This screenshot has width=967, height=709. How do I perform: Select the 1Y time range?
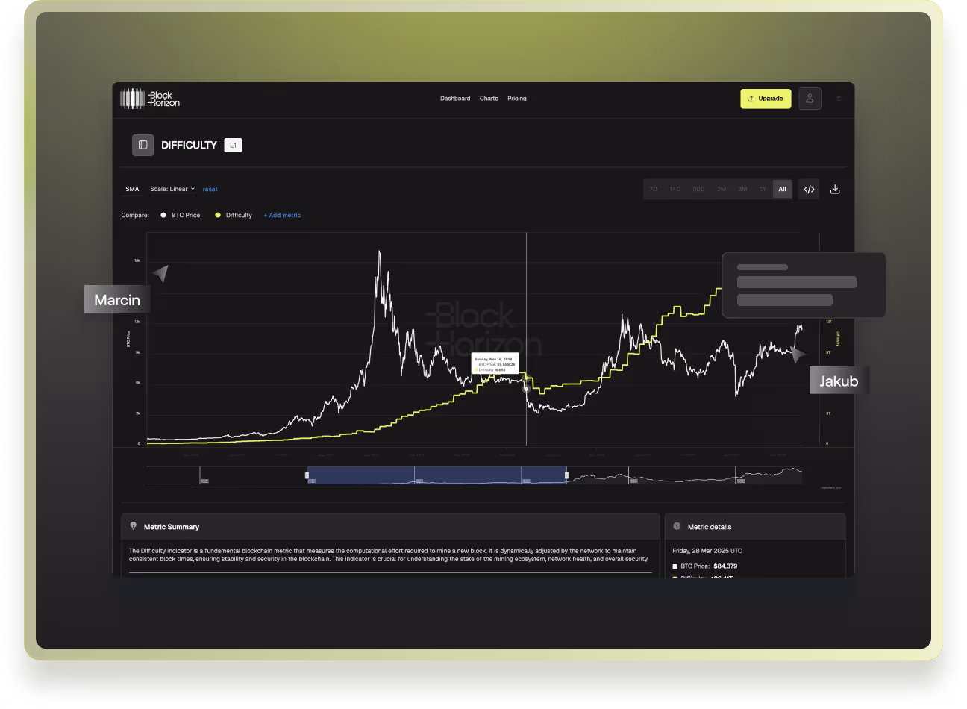click(763, 189)
